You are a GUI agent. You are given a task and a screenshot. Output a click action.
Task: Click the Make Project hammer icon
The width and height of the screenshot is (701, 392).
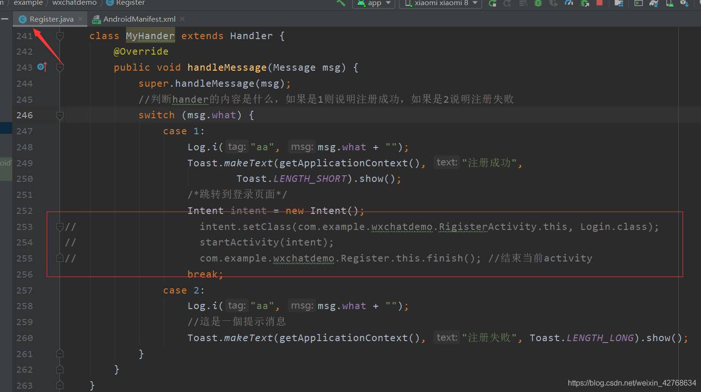341,3
